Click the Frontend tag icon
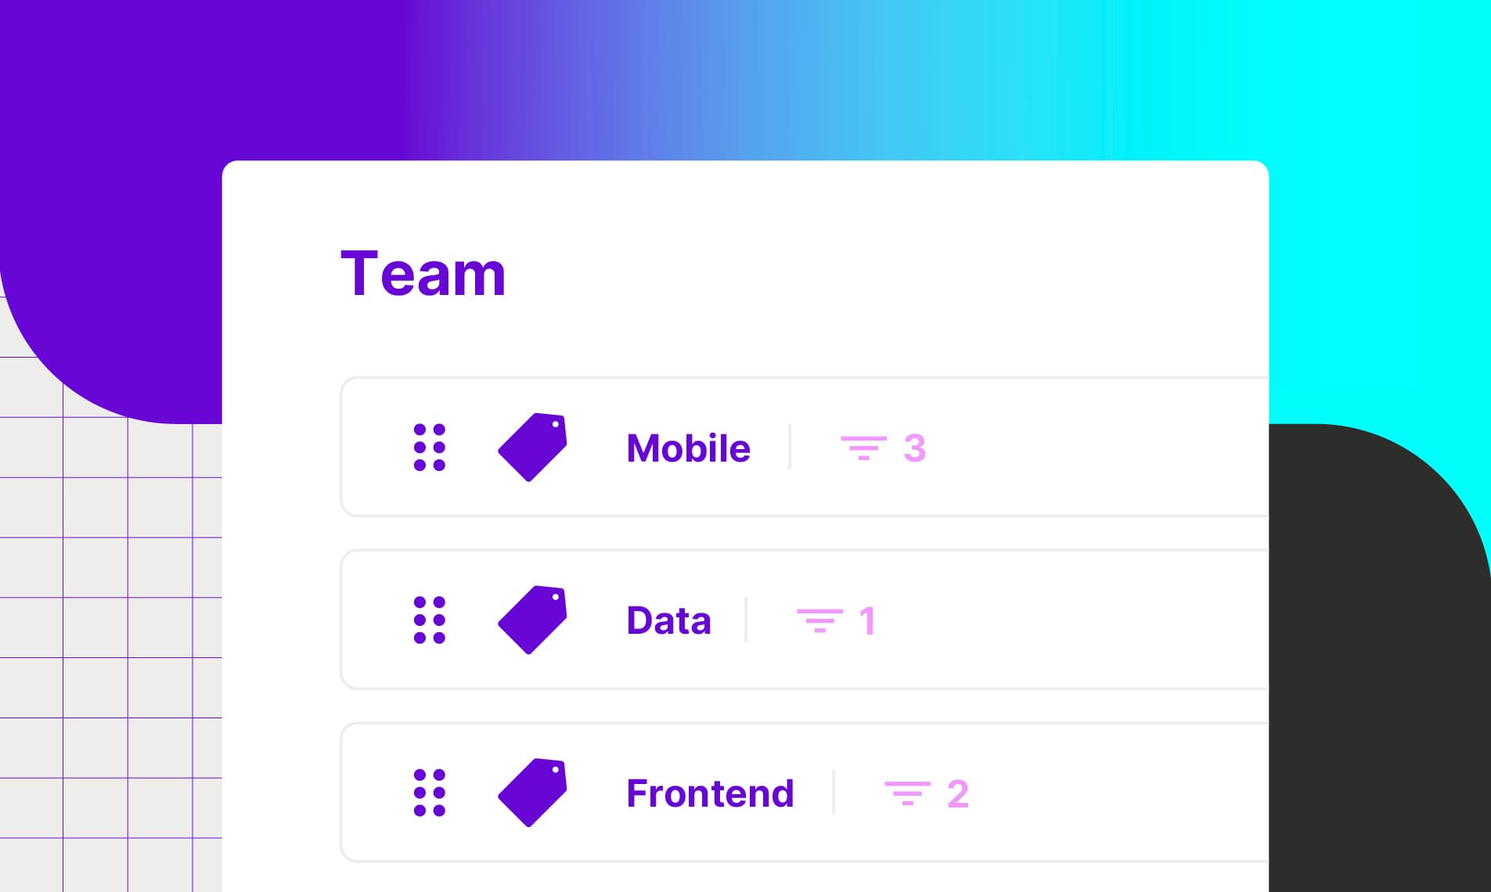 coord(533,792)
